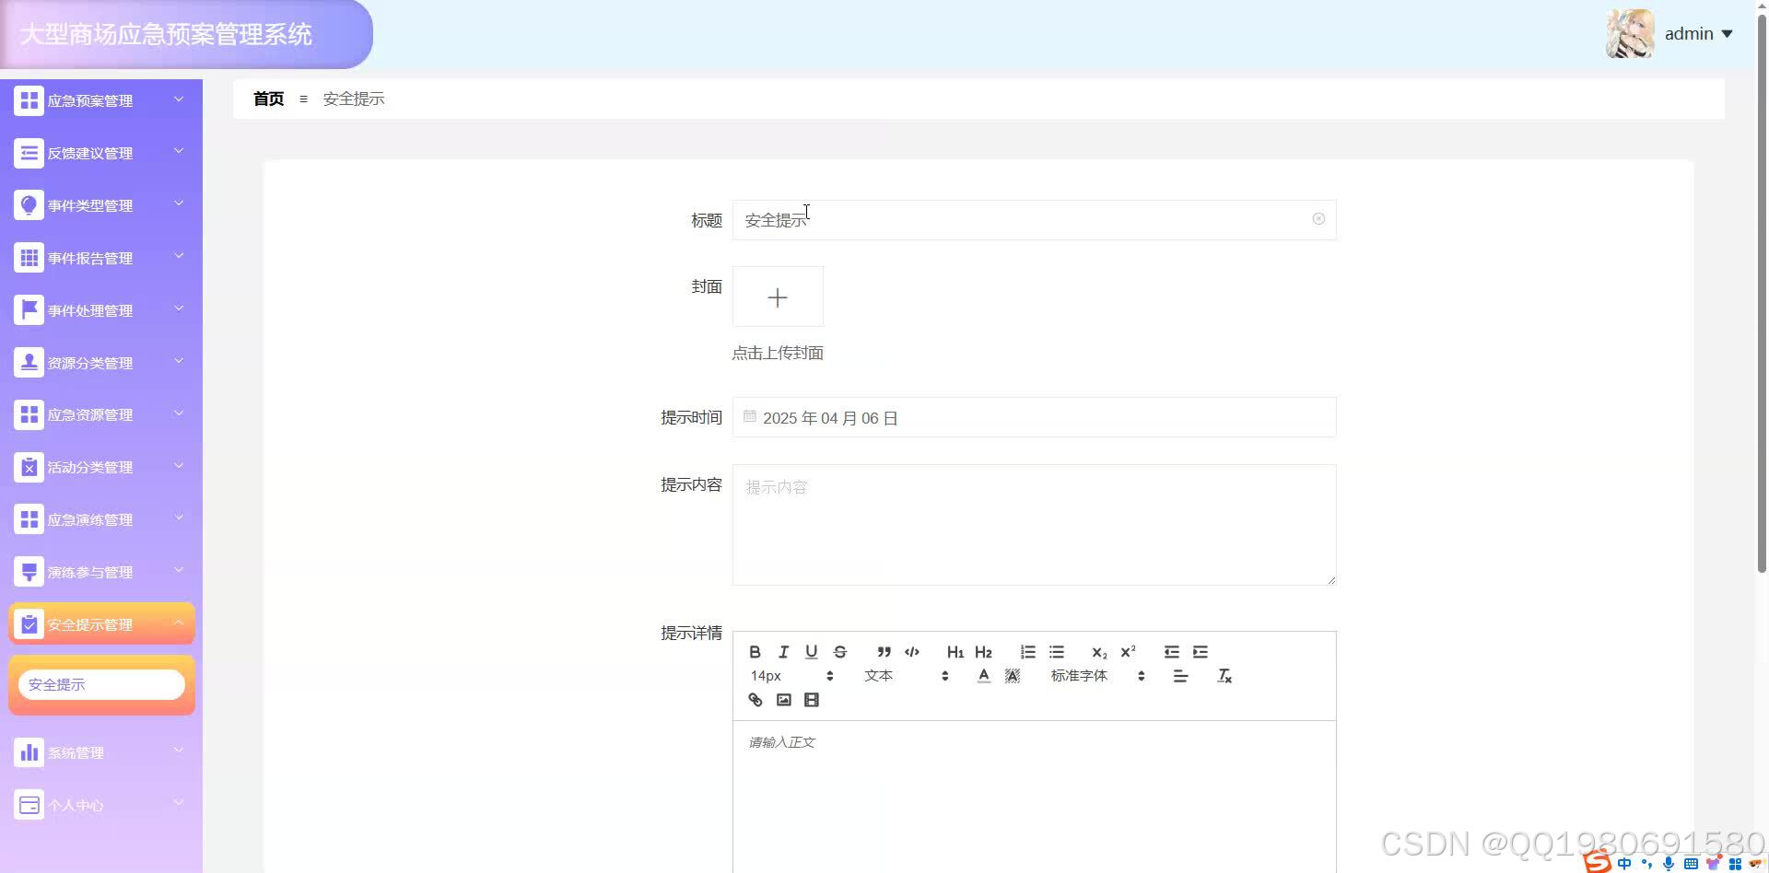Click 点击上传封面 to upload a cover

tap(778, 353)
